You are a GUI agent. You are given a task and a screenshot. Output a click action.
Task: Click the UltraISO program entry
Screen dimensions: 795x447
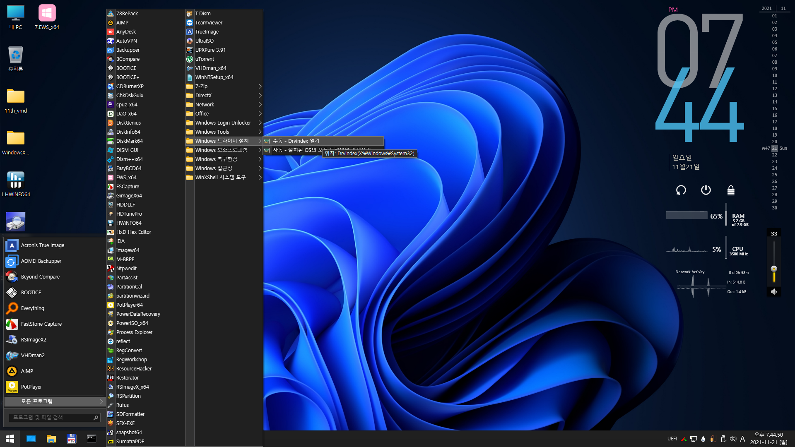click(224, 41)
